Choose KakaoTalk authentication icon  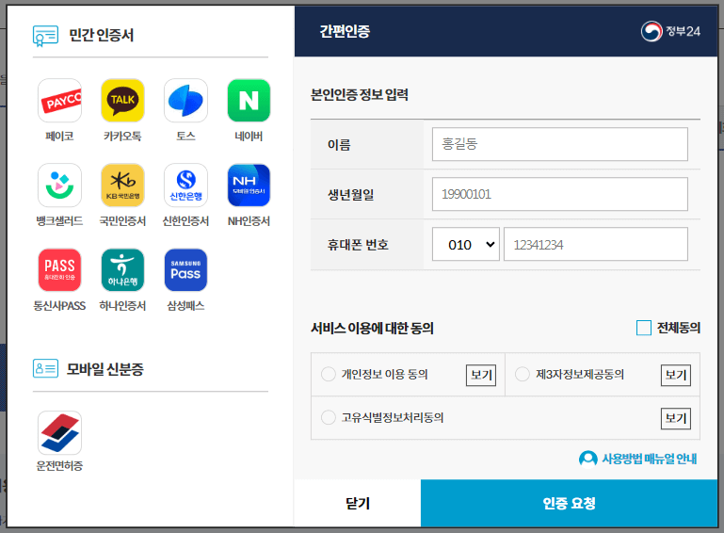point(122,100)
